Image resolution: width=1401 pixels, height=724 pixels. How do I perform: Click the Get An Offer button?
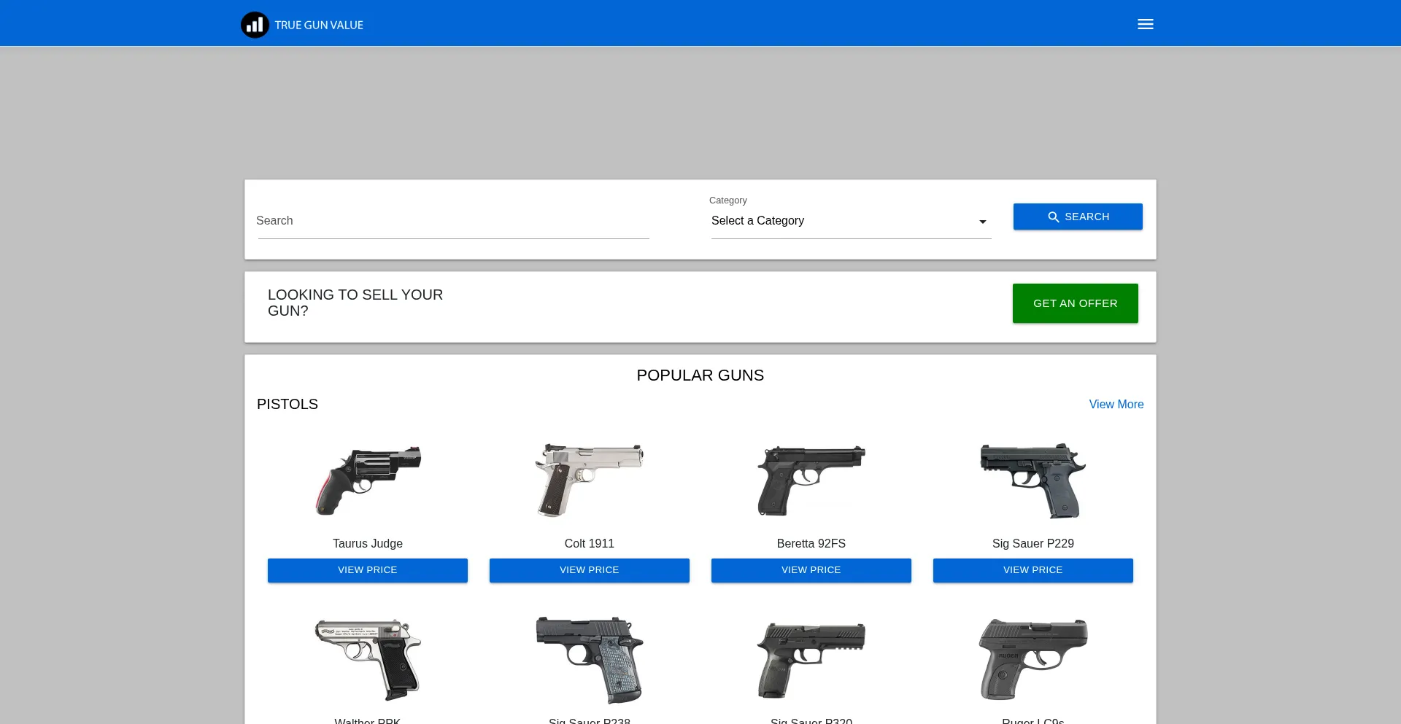(x=1074, y=303)
